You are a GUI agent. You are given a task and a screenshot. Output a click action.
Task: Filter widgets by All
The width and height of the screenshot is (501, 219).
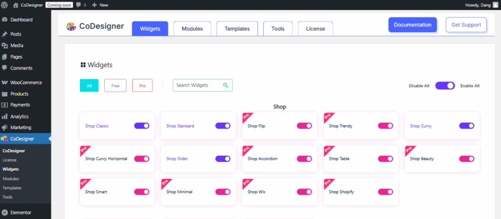[89, 86]
